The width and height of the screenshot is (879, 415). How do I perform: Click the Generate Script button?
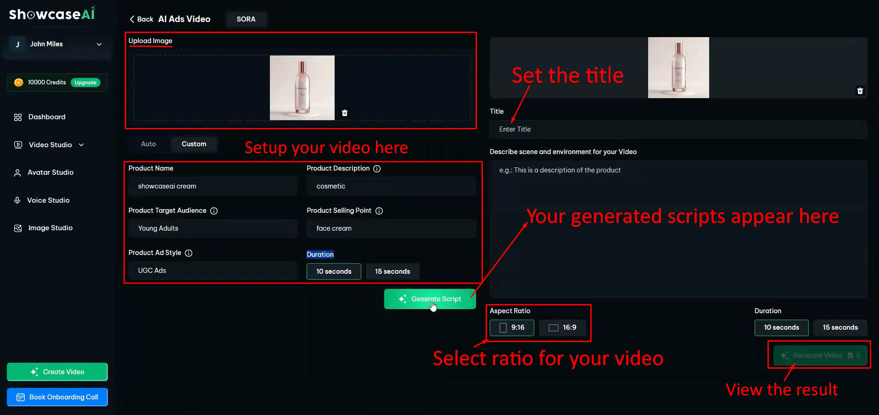point(430,299)
